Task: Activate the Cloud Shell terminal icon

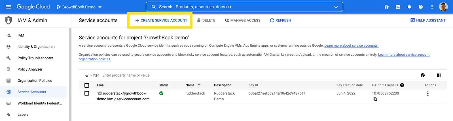Action: pos(398,7)
